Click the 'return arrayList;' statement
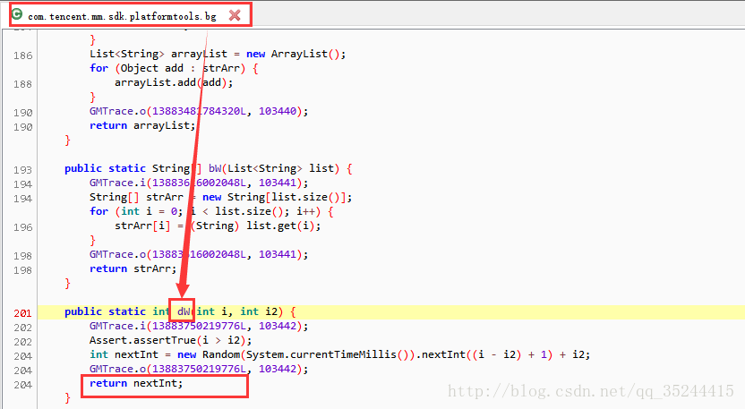 [x=142, y=125]
